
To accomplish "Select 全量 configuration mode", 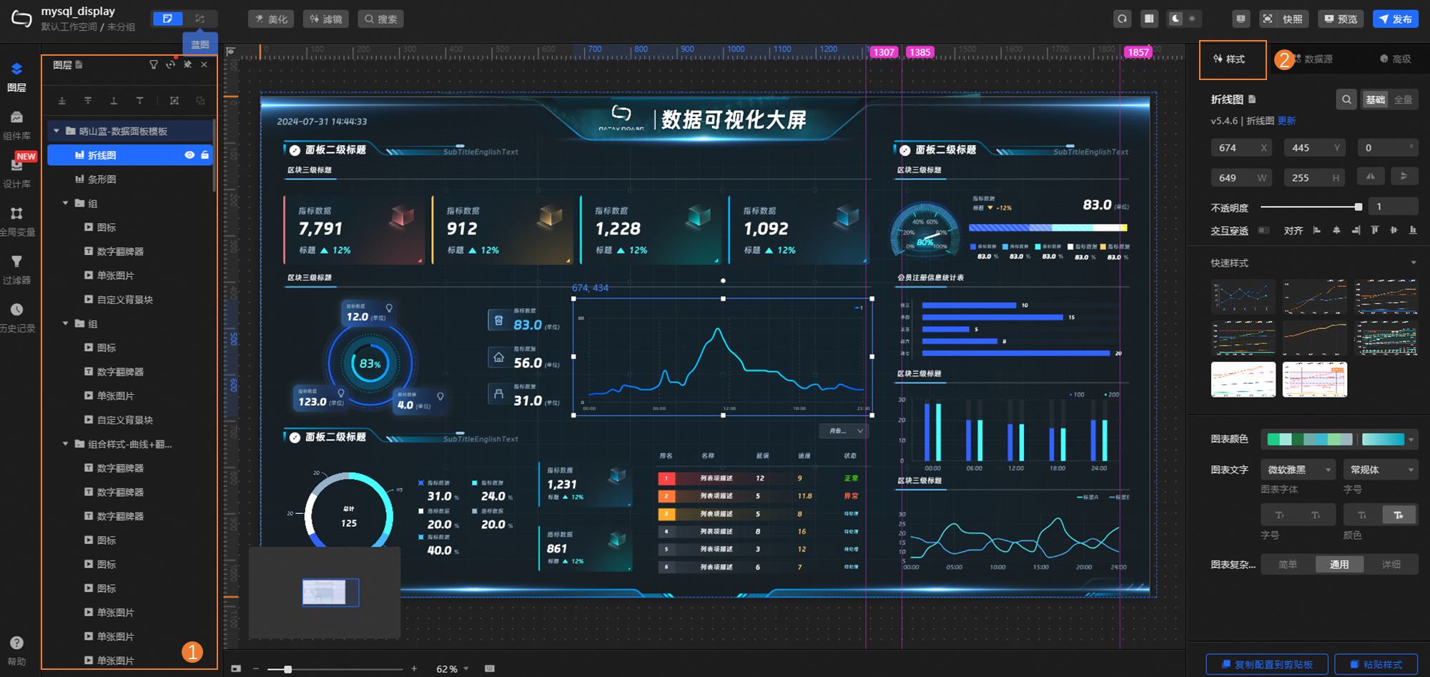I will (x=1403, y=99).
